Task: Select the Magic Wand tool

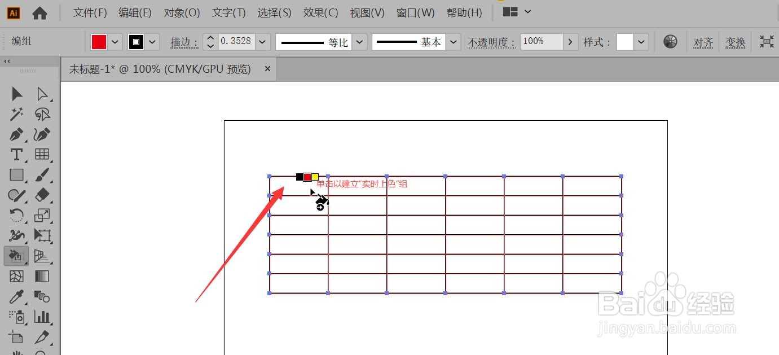Action: pos(17,115)
